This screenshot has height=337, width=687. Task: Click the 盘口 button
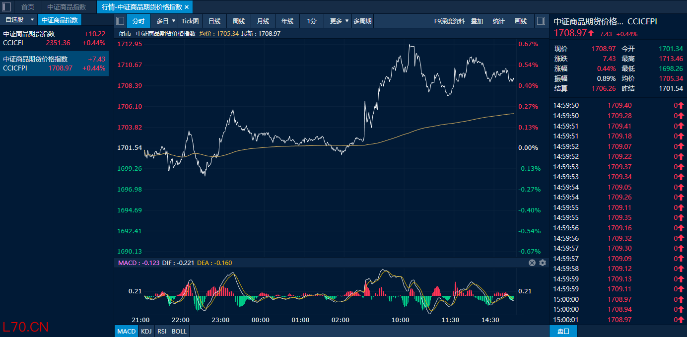tap(563, 331)
